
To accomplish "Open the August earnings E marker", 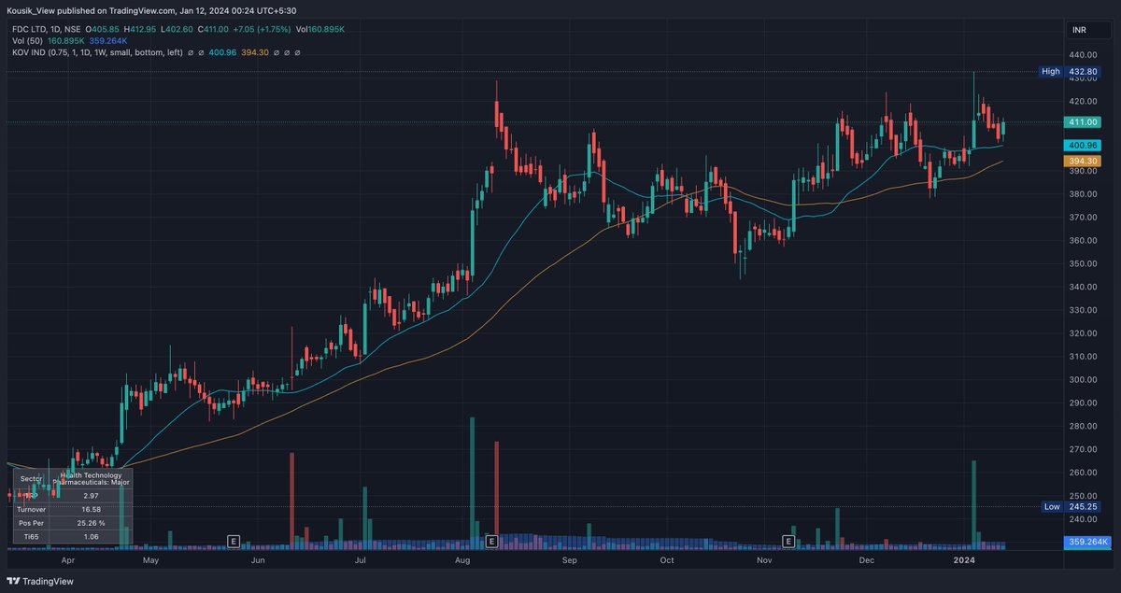I will pyautogui.click(x=491, y=541).
